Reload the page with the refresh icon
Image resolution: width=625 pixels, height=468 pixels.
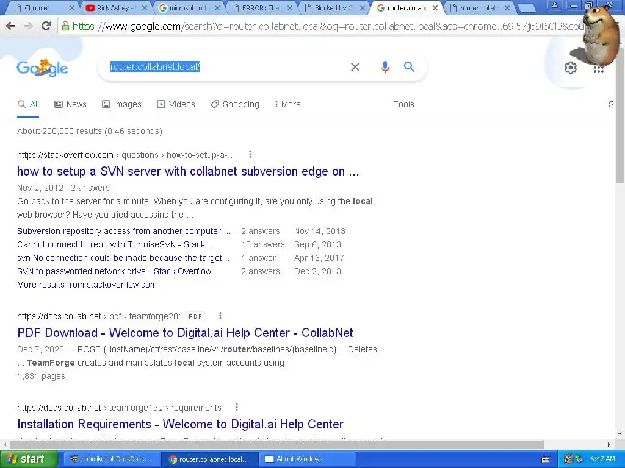46,26
